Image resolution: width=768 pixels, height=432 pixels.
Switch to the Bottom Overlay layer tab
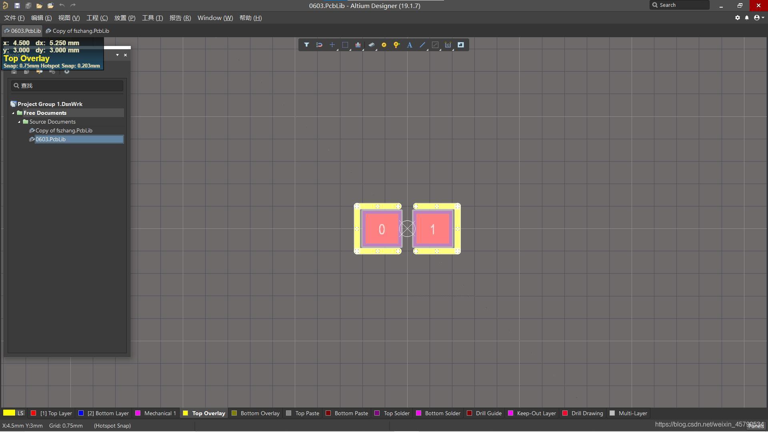(256, 413)
